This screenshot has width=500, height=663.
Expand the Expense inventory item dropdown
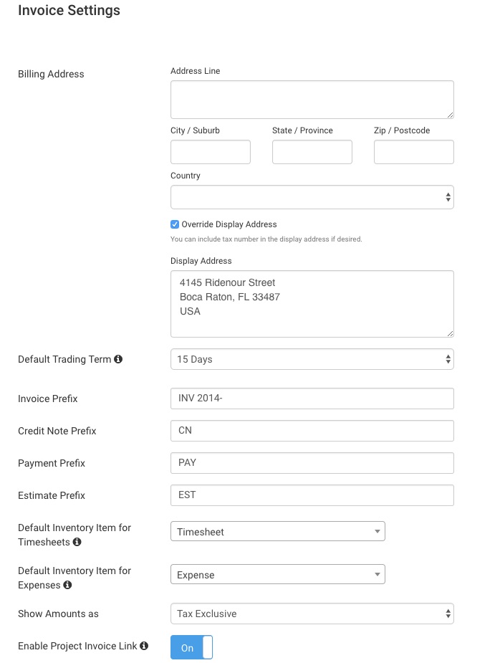[x=278, y=575]
